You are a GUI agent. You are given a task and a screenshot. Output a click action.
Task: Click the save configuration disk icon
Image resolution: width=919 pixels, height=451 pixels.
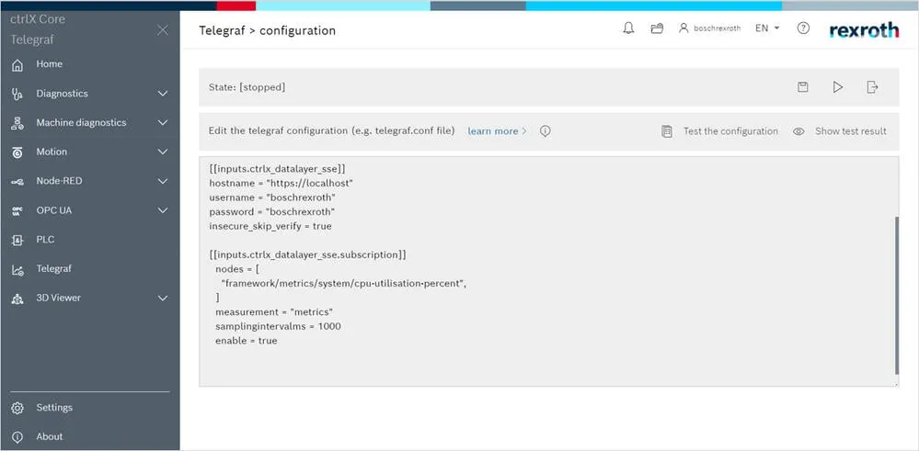[803, 87]
